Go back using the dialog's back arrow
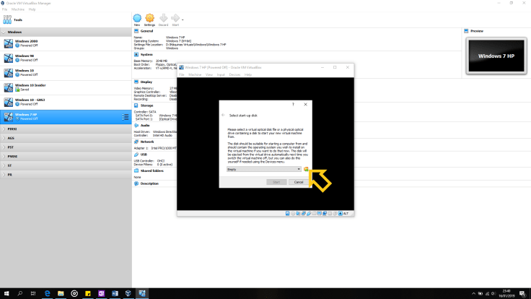Viewport: 531px width, 299px height. (x=223, y=115)
